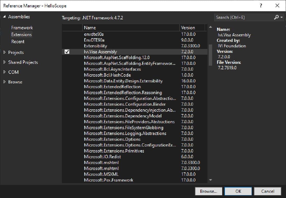Viewport: 286px width, 198px height.
Task: Click the Help question mark icon
Action: point(261,5)
